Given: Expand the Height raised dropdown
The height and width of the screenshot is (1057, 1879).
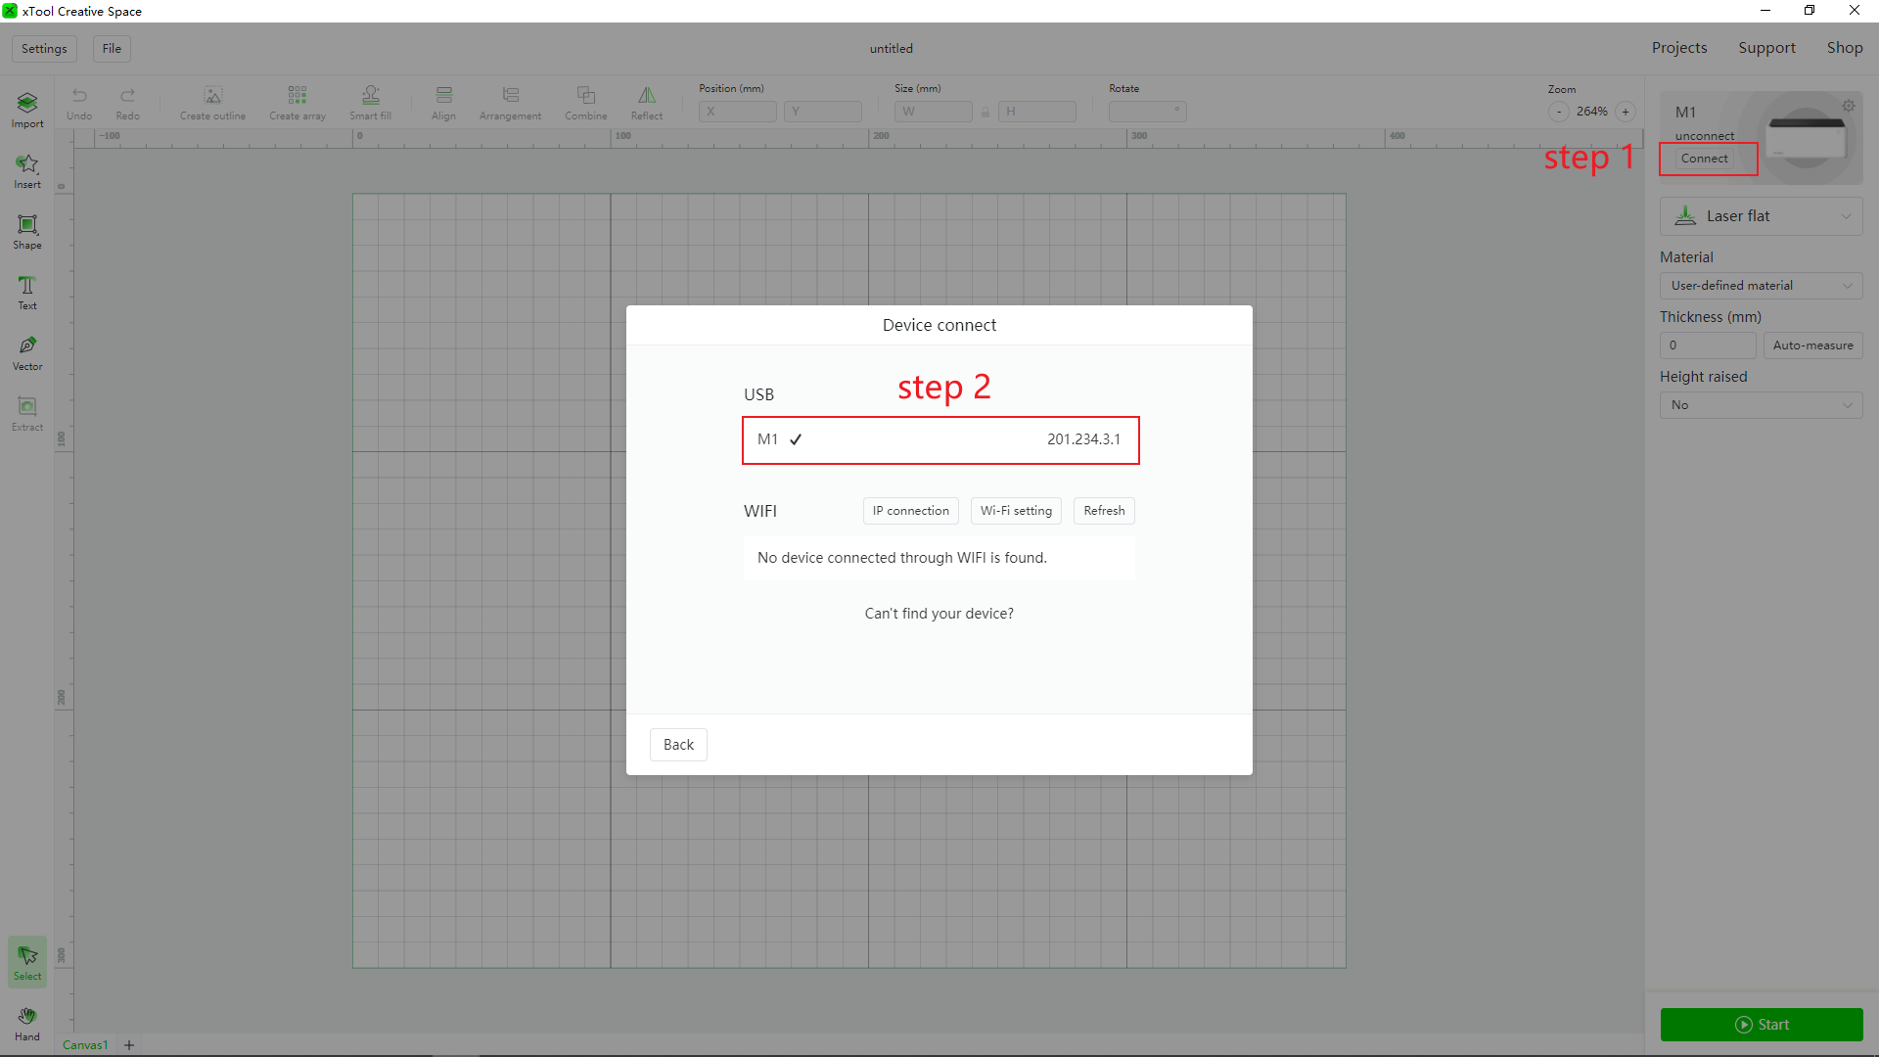Looking at the screenshot, I should click(1761, 405).
